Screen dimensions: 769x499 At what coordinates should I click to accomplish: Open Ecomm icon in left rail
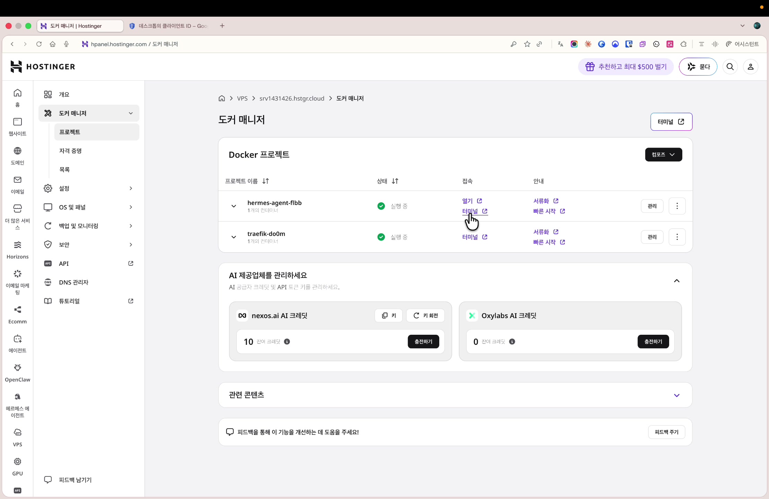17,309
